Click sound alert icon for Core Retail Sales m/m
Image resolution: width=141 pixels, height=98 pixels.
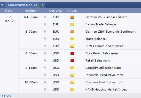coord(45,53)
